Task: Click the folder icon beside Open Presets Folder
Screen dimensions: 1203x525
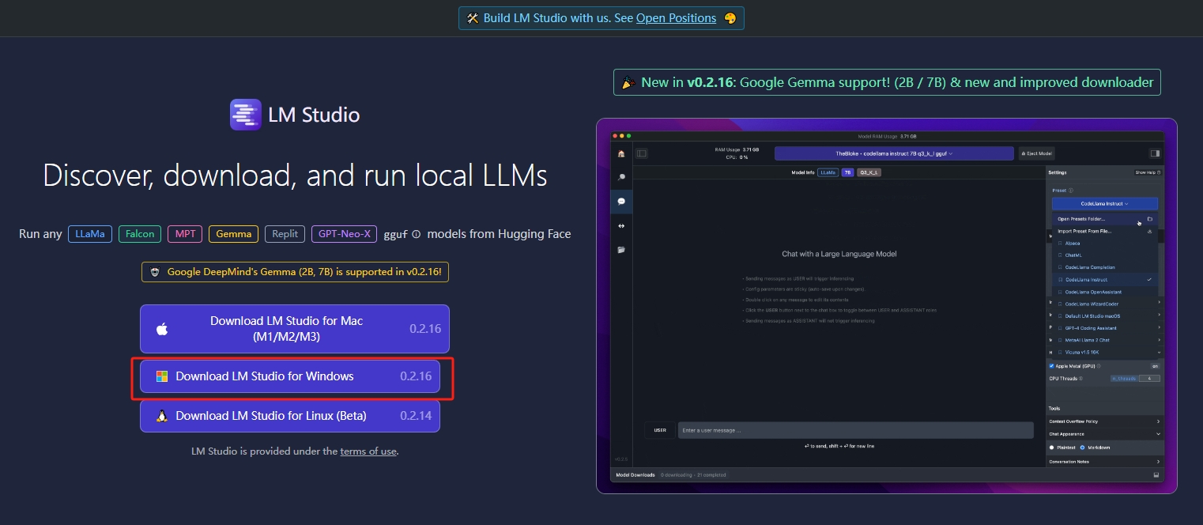Action: click(1150, 219)
